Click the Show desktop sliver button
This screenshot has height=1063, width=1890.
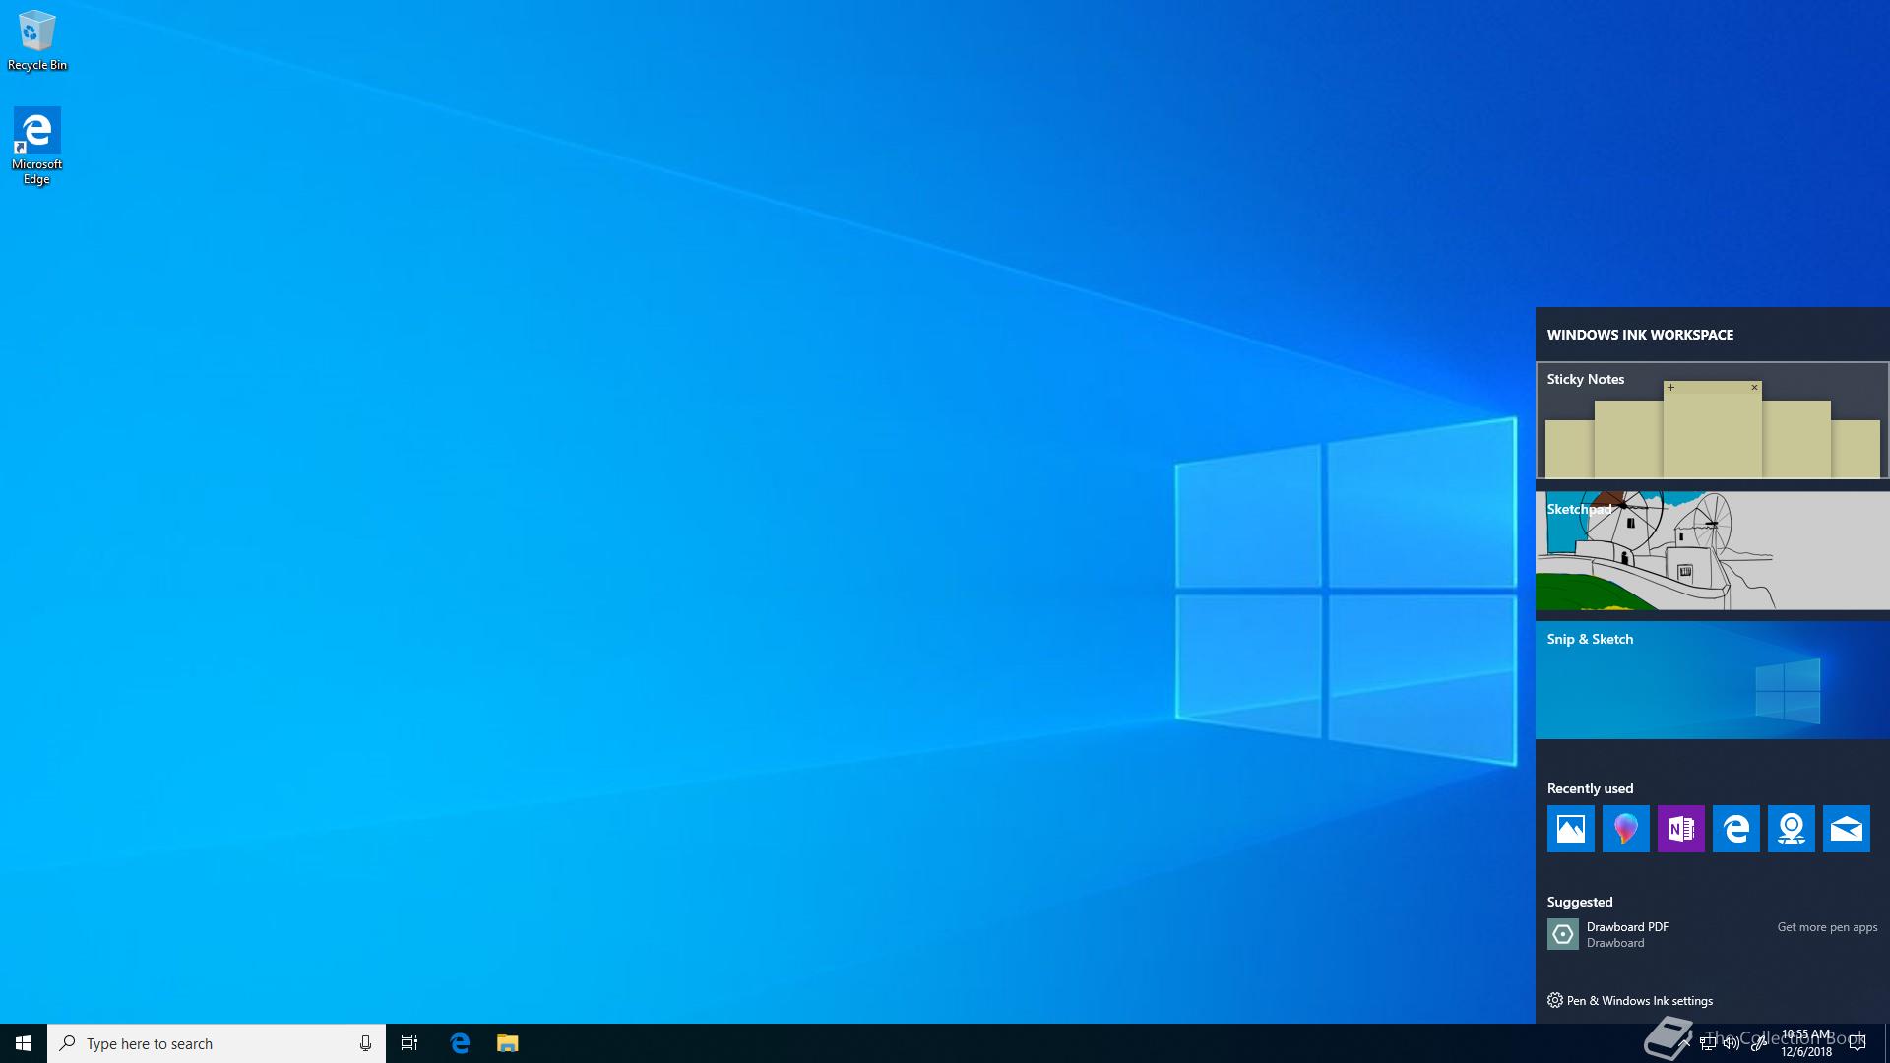coord(1886,1043)
